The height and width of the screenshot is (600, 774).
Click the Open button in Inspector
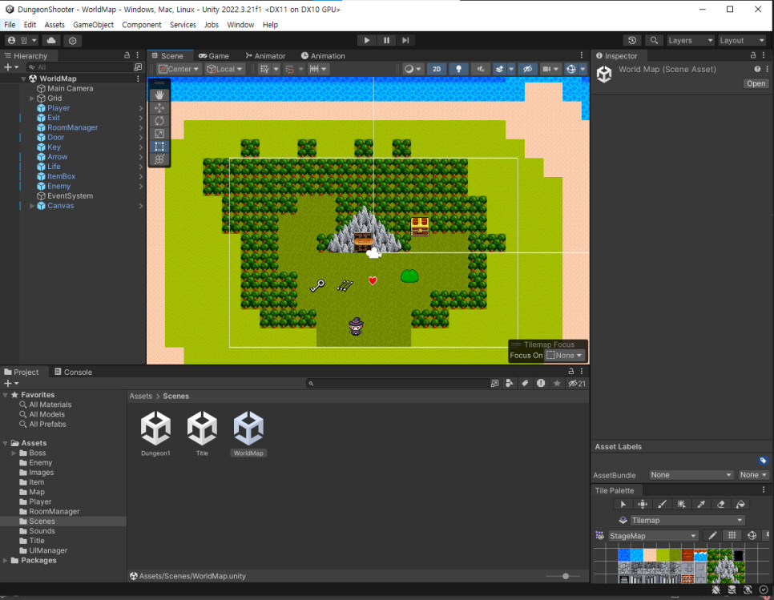(x=756, y=83)
